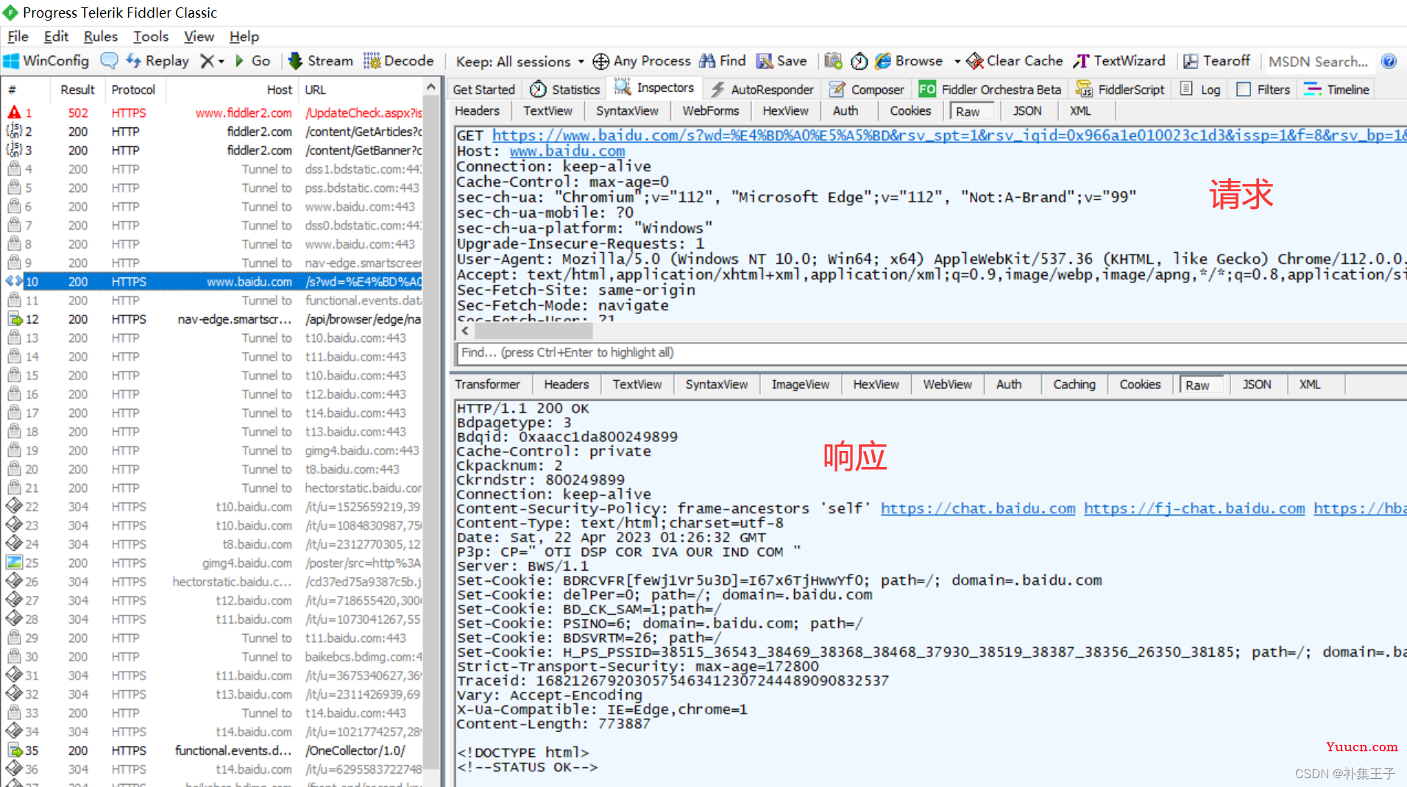Screen dimensions: 1407x787
Task: Open the Remove sessions dropdown arrow
Action: 221,62
